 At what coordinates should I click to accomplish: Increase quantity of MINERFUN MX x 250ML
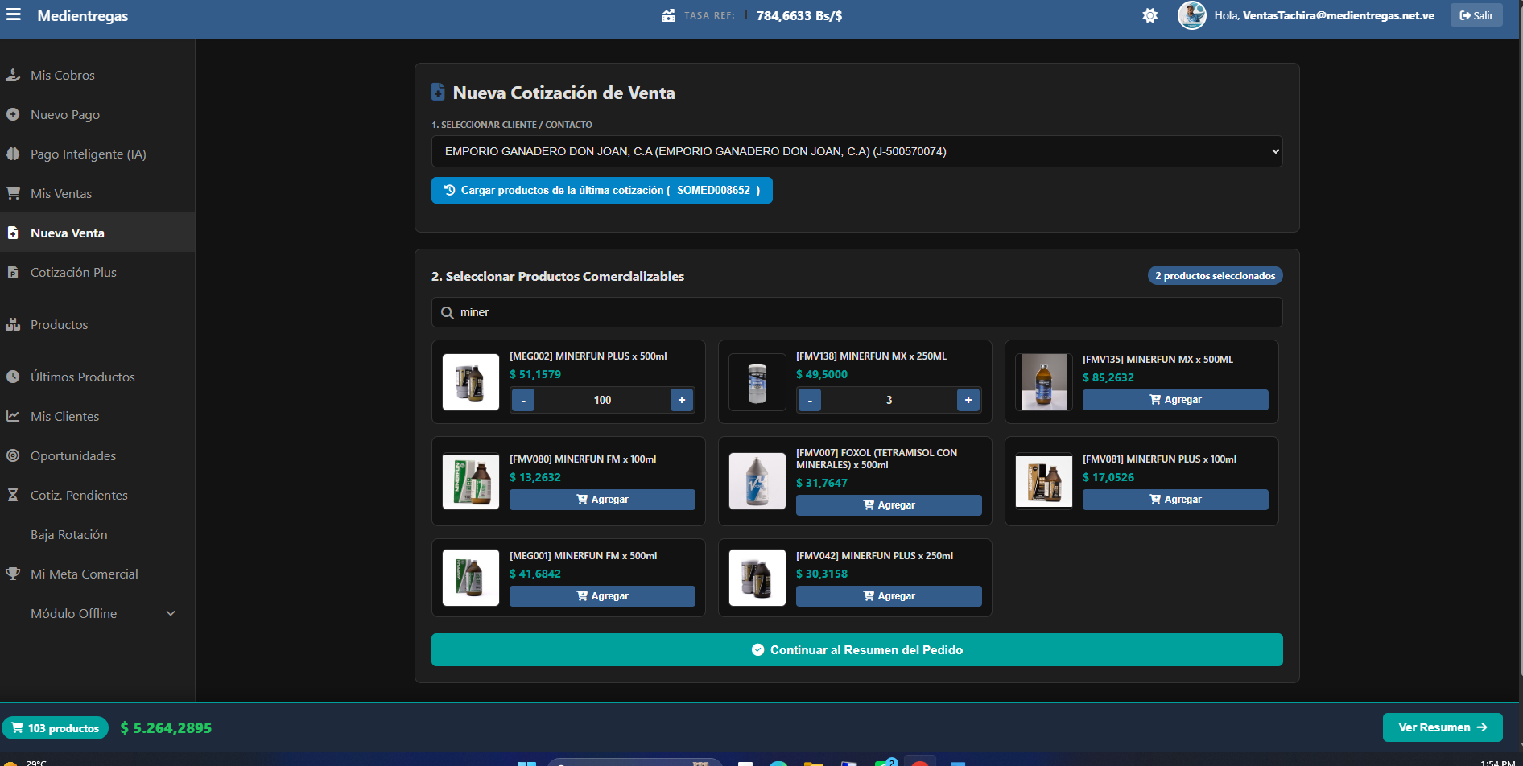pos(968,400)
